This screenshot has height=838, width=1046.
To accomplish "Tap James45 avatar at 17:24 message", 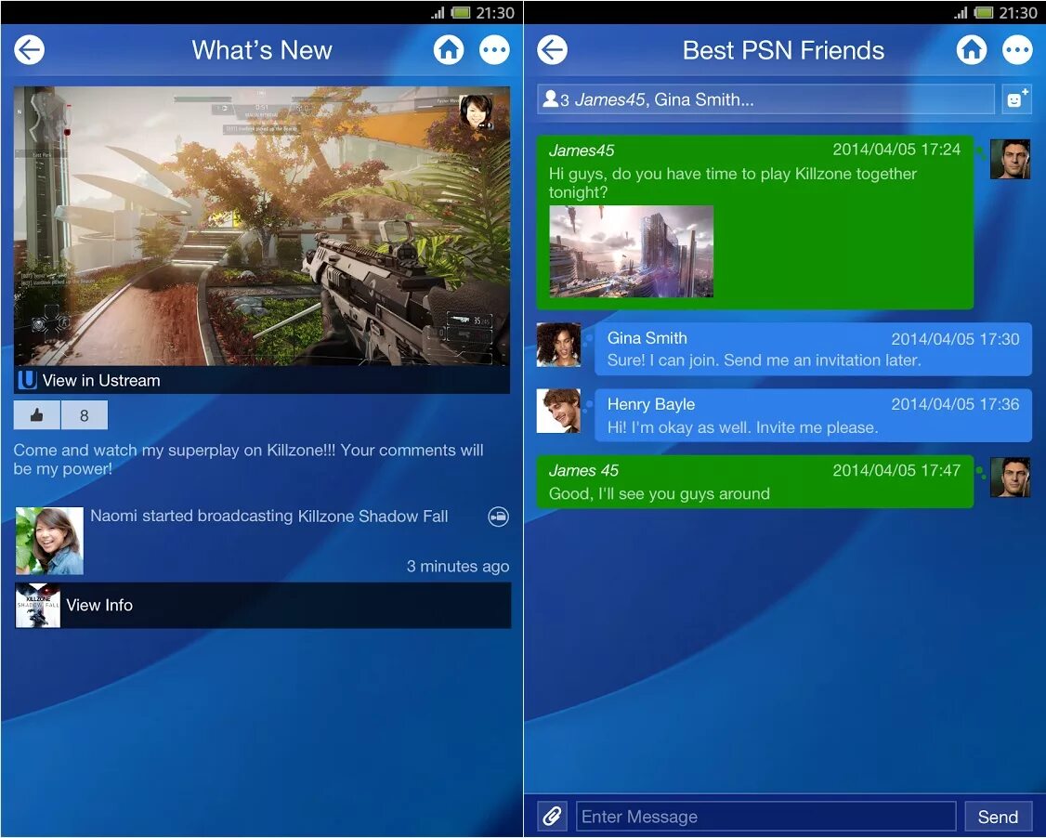I will (x=1010, y=159).
